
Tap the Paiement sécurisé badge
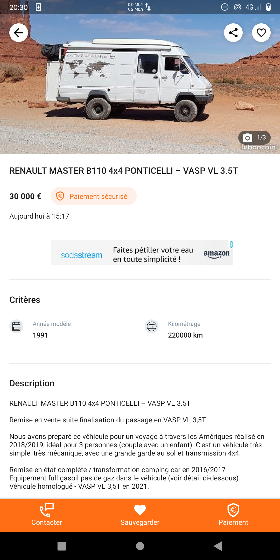click(x=94, y=196)
